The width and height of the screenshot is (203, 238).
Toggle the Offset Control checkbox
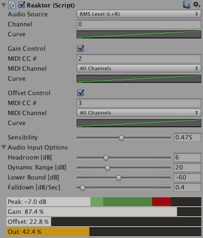coord(80,93)
